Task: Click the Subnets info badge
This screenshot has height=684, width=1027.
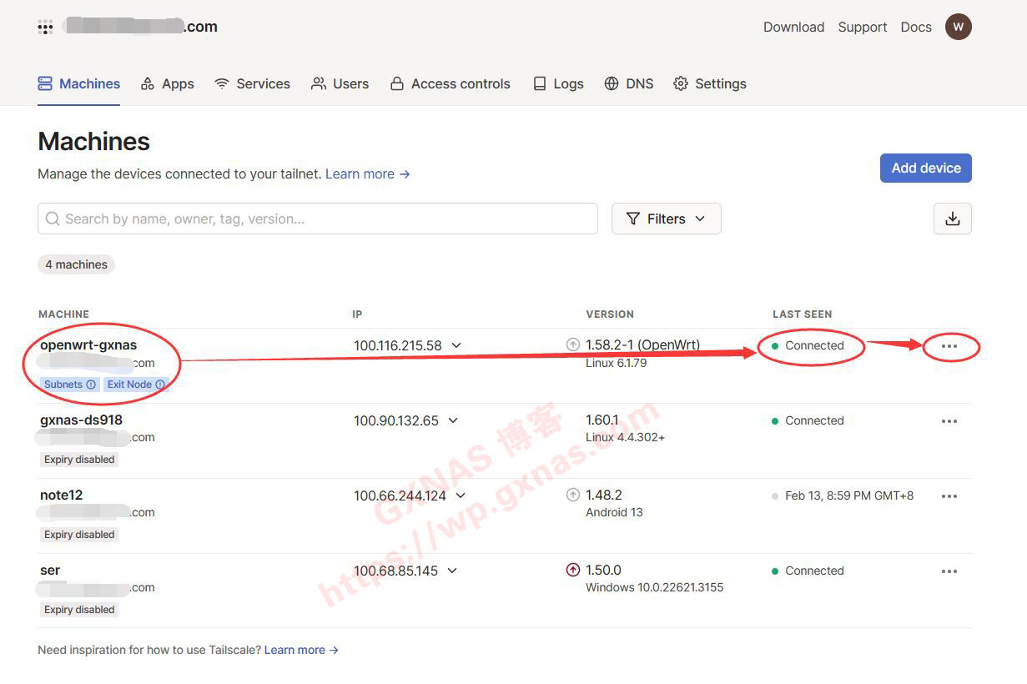Action: (x=70, y=385)
